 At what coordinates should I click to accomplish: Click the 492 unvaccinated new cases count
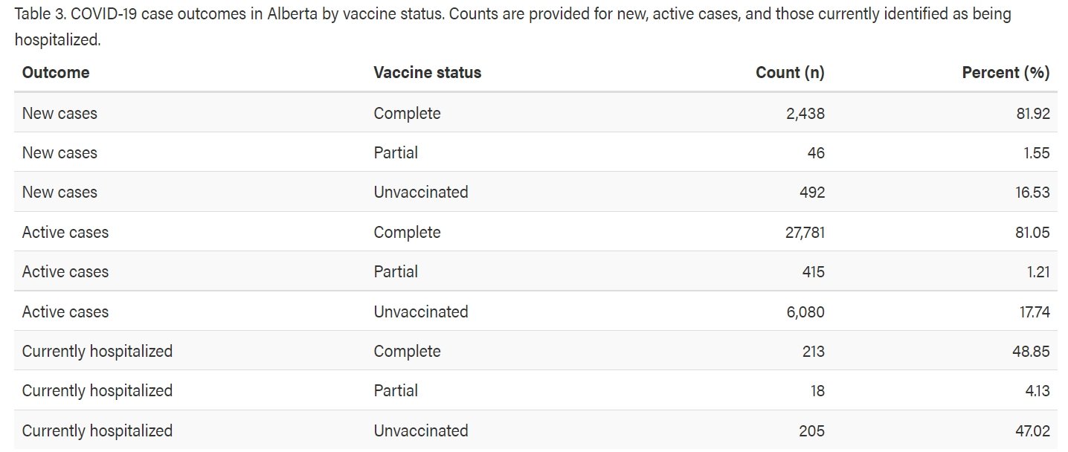pos(812,192)
